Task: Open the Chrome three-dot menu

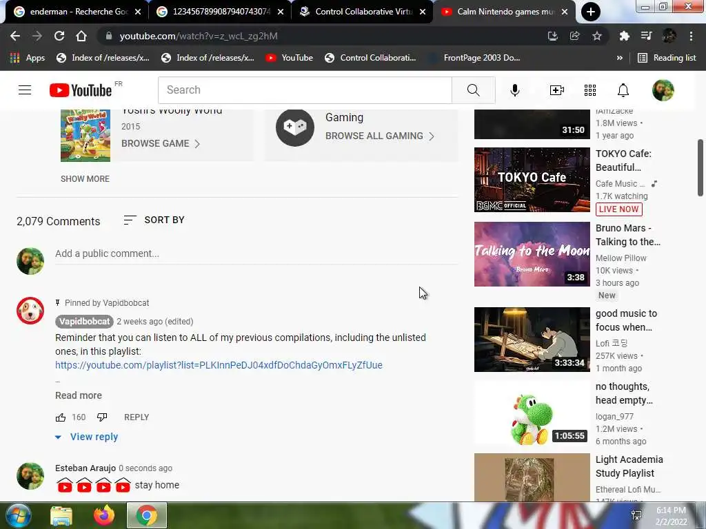Action: [x=691, y=36]
